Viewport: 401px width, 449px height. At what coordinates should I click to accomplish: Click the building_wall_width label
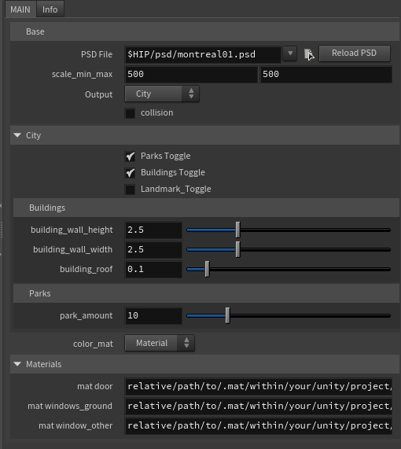coord(73,250)
